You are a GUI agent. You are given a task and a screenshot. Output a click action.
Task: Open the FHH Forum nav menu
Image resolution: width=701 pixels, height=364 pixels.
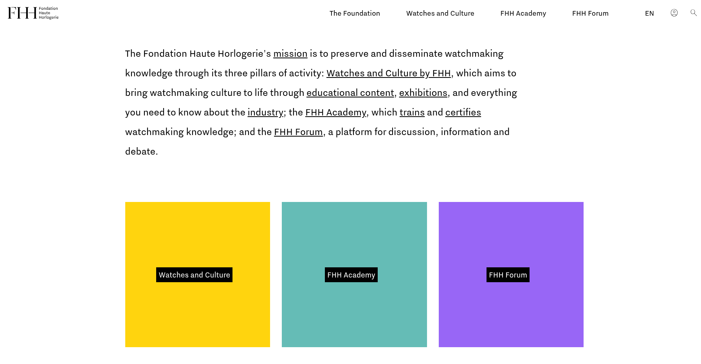590,13
